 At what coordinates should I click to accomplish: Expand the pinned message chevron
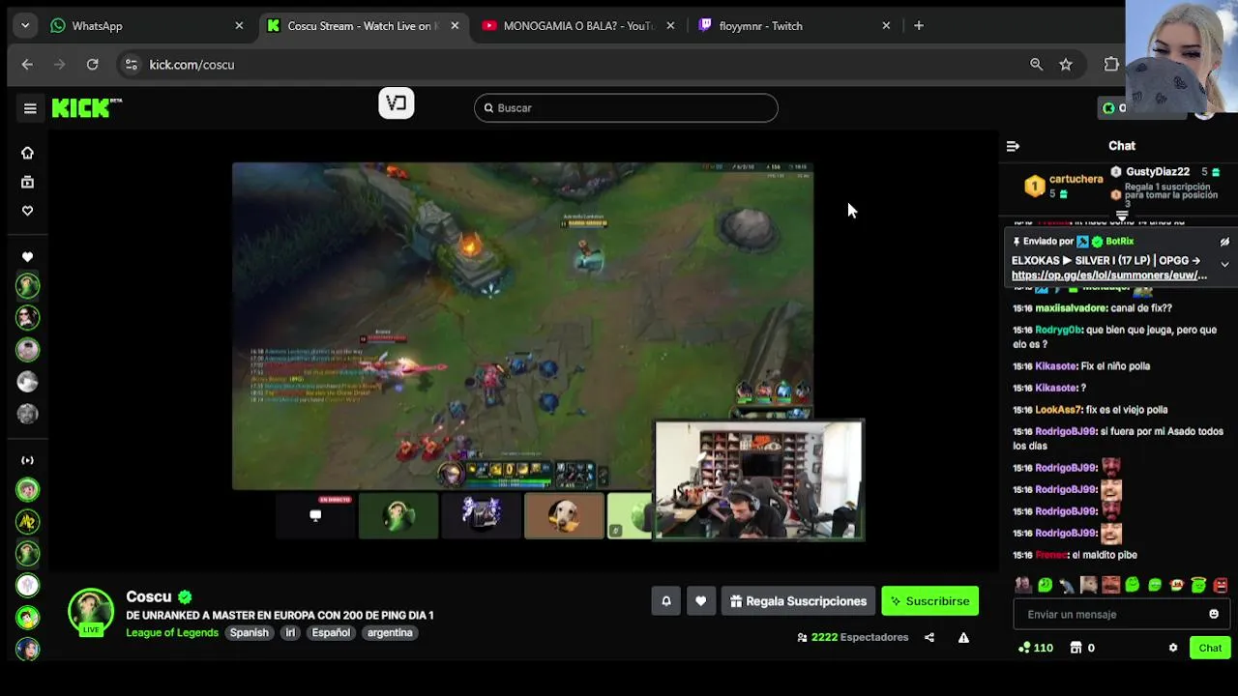click(x=1224, y=264)
